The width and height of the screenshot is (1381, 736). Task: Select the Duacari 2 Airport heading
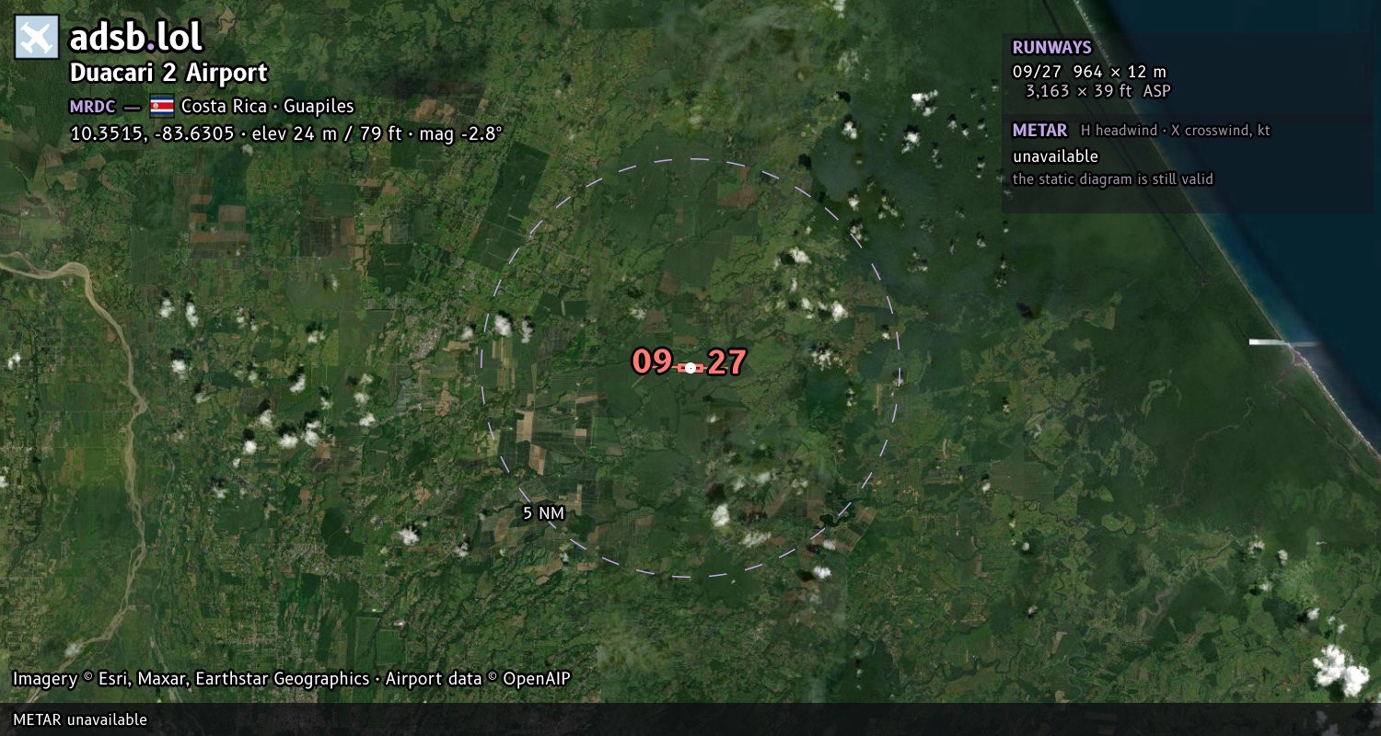(168, 73)
